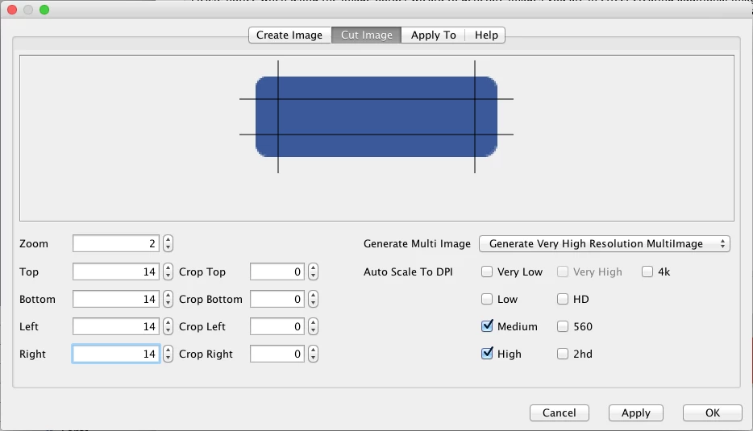Click the Bottom stepper arrows

tap(168, 299)
